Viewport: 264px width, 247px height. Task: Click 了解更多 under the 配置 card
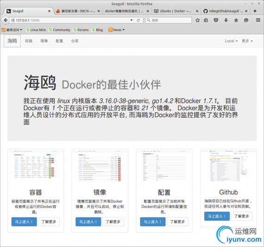click(x=177, y=222)
